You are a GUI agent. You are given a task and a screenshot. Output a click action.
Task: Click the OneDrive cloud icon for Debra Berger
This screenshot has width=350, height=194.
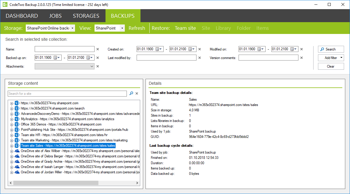click(17, 156)
